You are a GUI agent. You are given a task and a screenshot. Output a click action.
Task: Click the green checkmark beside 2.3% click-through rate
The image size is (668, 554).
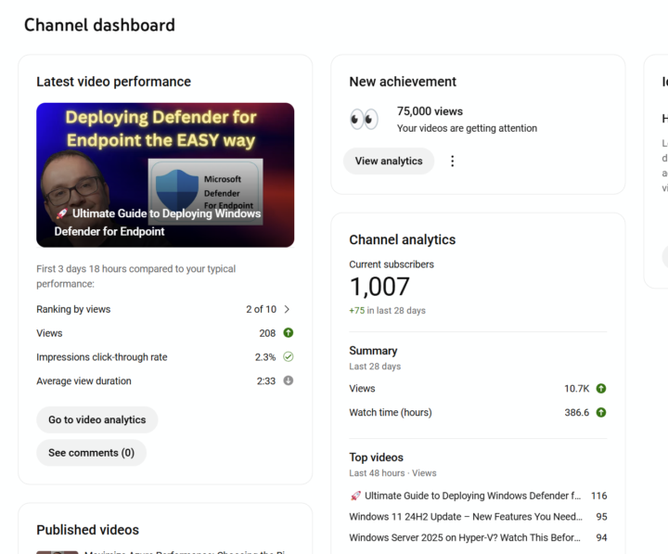(x=289, y=356)
